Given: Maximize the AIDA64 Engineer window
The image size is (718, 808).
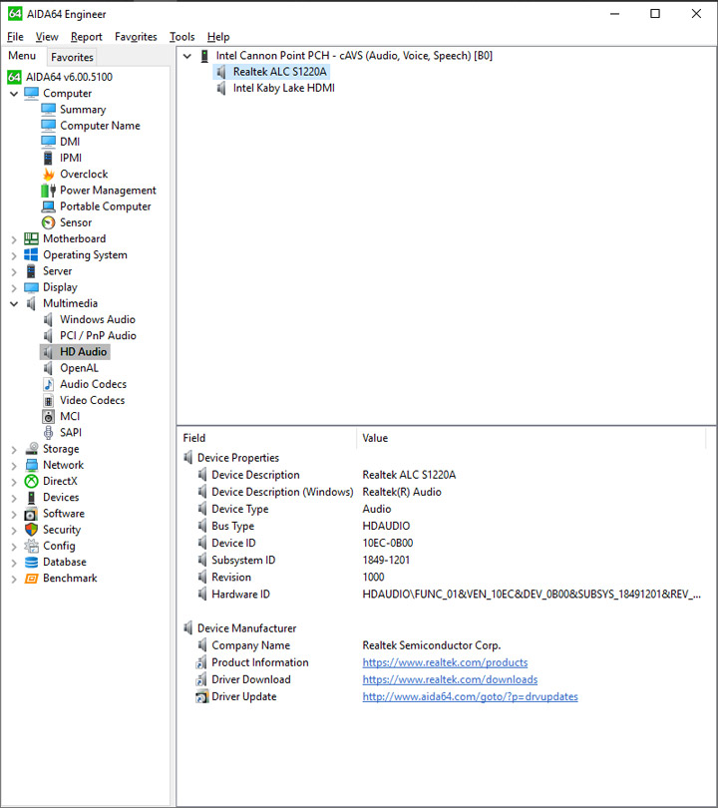Looking at the screenshot, I should click(655, 14).
